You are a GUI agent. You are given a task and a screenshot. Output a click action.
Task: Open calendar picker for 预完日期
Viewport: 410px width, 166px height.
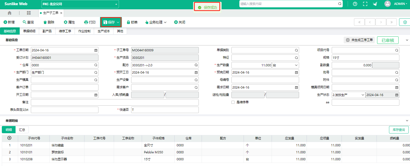(296, 73)
